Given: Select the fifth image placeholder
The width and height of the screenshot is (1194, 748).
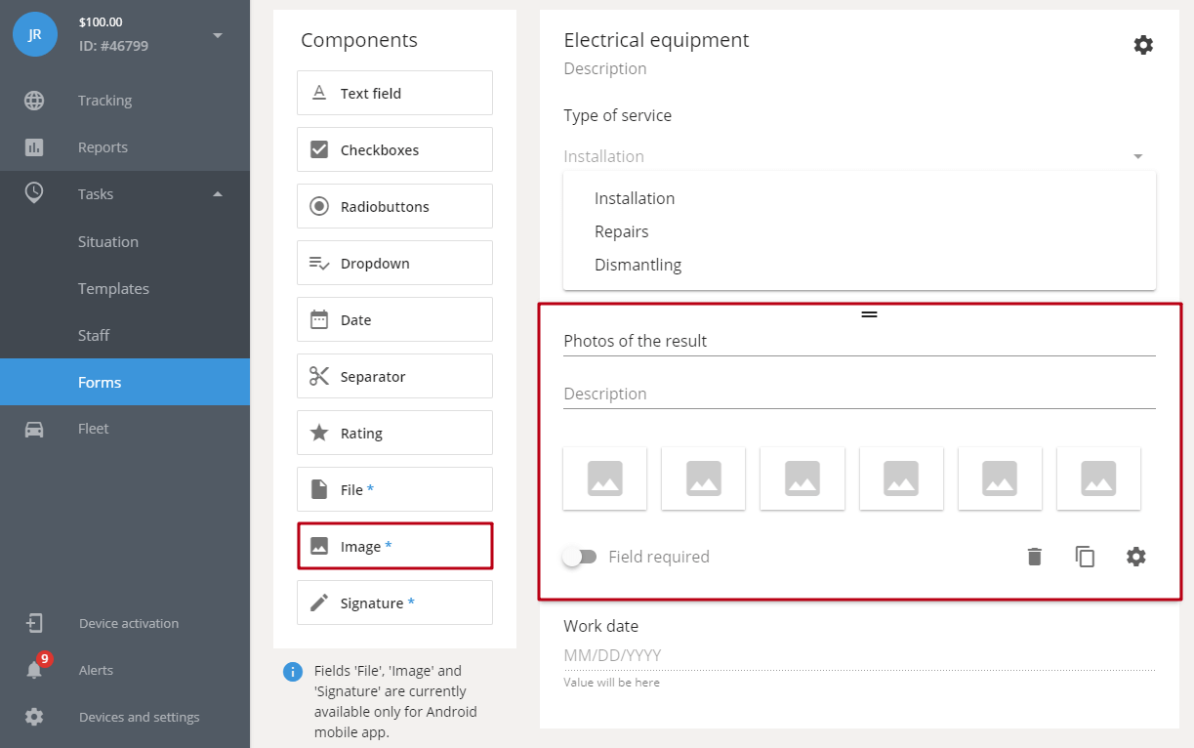Looking at the screenshot, I should tap(1000, 478).
